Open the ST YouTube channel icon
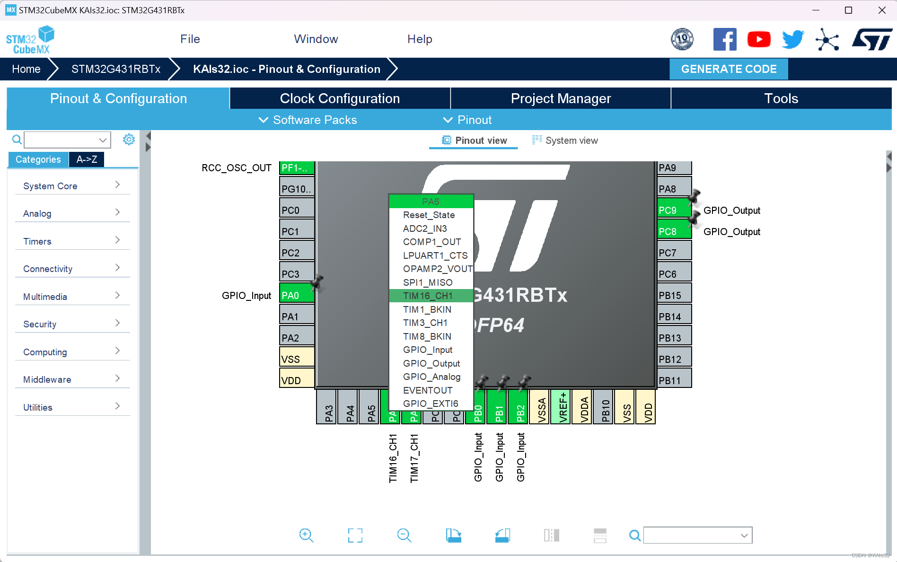The image size is (897, 562). (x=759, y=39)
